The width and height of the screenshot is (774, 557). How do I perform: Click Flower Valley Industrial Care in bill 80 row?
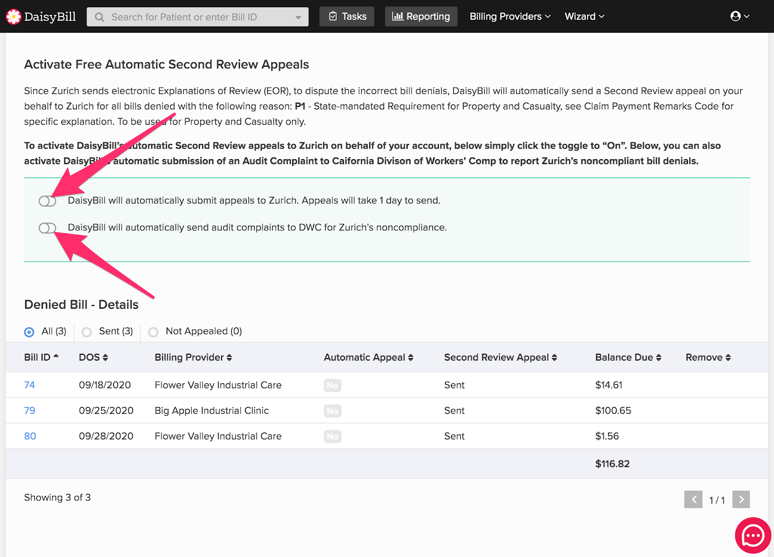pos(218,437)
